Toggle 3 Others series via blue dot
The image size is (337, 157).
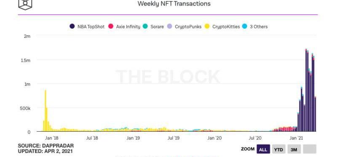tap(245, 27)
